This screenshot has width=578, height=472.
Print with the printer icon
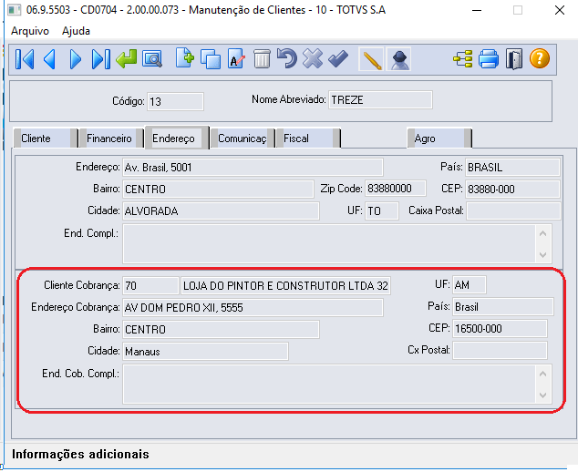[x=489, y=59]
